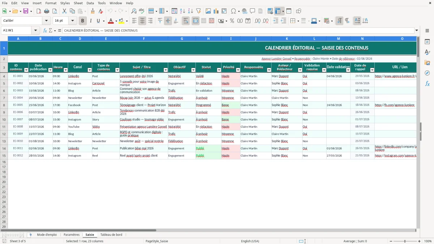
Task: Switch to Mode d'emploi sheet tab
Action: (x=47, y=235)
